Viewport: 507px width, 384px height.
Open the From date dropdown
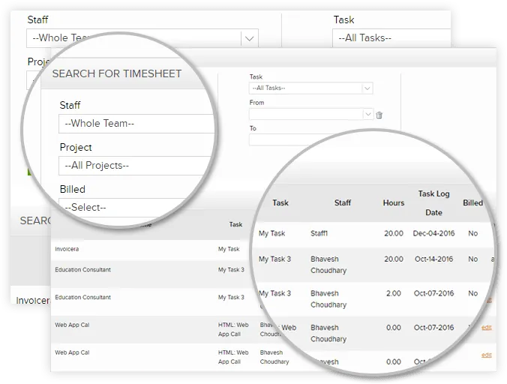(x=368, y=114)
